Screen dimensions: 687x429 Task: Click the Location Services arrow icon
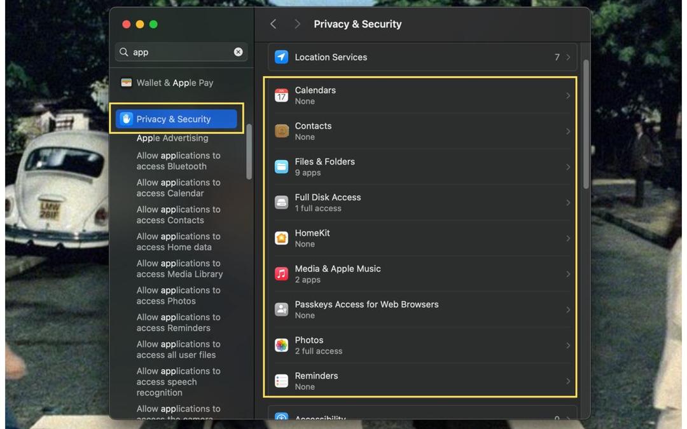point(281,57)
